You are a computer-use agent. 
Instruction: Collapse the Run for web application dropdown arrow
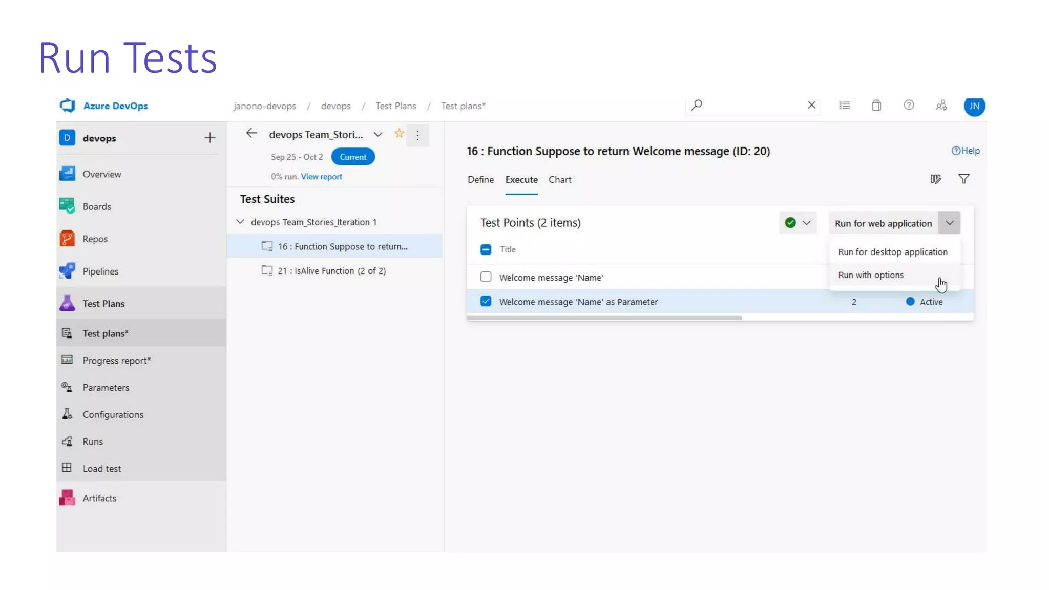point(949,223)
